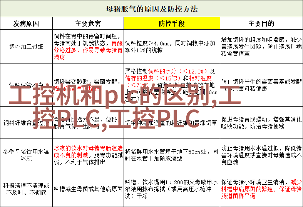Click the cell starting 饲料在胃中的停留时间短
The image size is (303, 207).
(88, 47)
